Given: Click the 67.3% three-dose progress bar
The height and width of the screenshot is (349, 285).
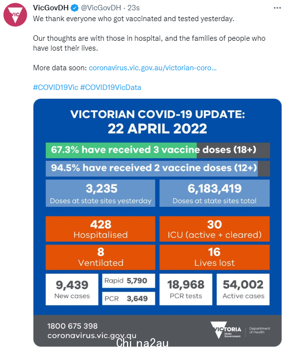Looking at the screenshot, I should [x=158, y=150].
